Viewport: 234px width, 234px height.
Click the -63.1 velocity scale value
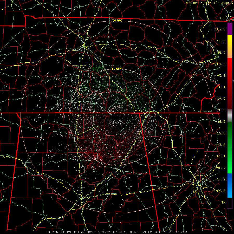click(x=220, y=156)
